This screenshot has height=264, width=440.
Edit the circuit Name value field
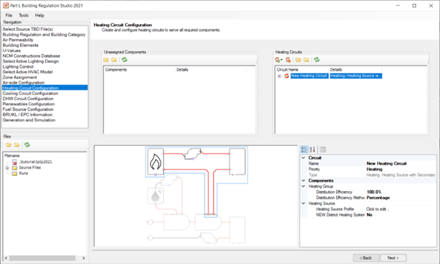401,163
